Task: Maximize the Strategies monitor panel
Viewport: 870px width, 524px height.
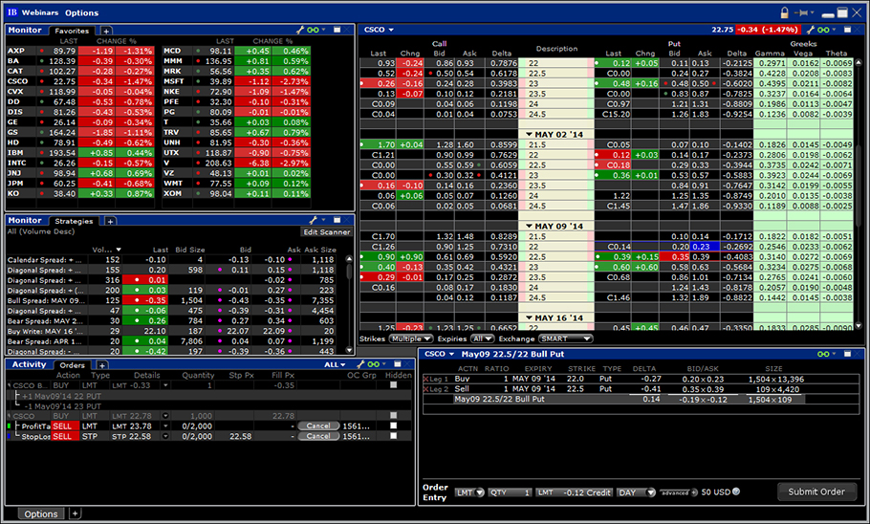Action: tap(337, 220)
